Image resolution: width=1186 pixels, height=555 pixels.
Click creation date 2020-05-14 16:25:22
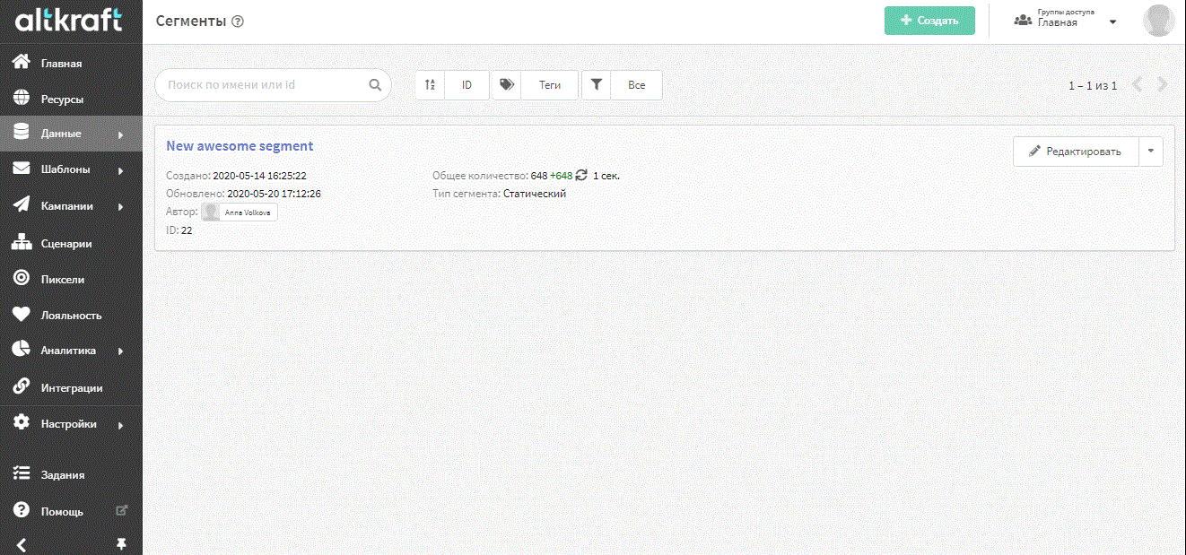pos(259,176)
